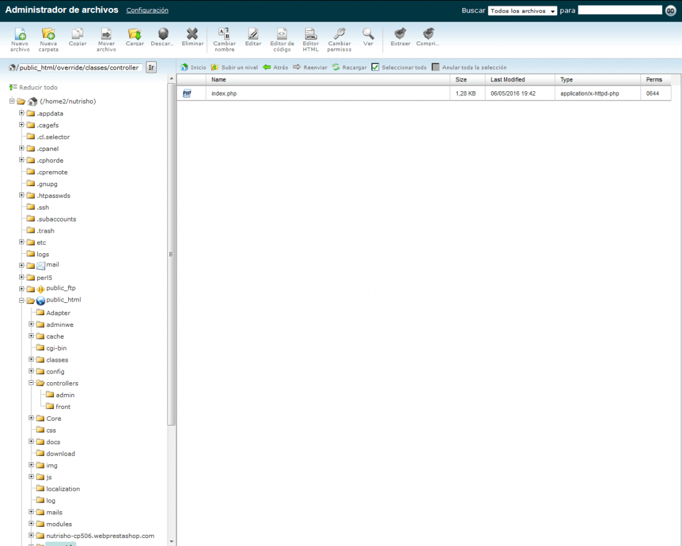Image resolution: width=682 pixels, height=546 pixels.
Task: Sort by the Type column header
Action: coord(597,79)
